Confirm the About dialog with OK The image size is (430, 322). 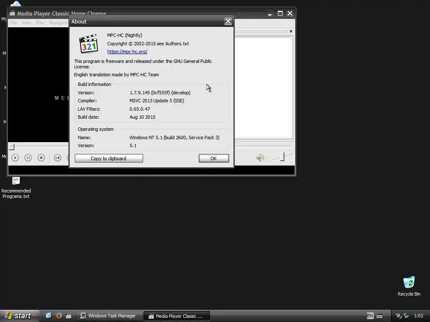(214, 158)
